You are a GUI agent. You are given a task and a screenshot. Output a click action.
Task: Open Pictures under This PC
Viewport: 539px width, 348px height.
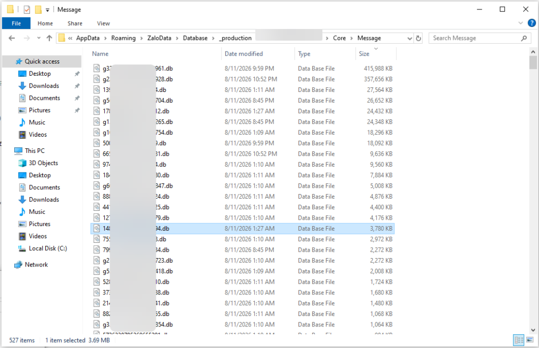coord(39,224)
